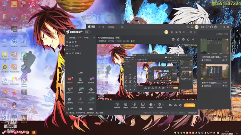
Task: Open the list icon left of the lock above preview
Action: click(173, 39)
